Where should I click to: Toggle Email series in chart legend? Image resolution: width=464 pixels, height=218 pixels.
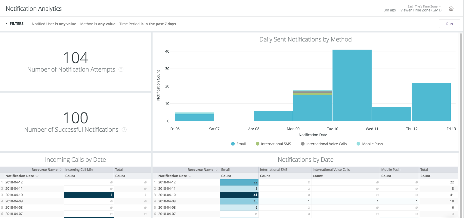[238, 144]
